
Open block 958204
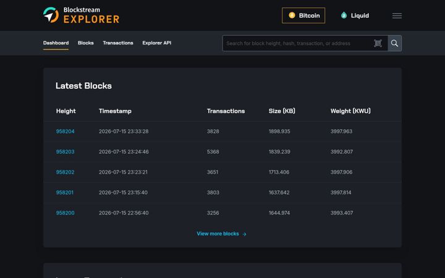click(66, 132)
